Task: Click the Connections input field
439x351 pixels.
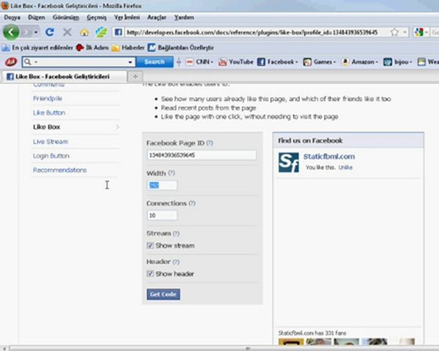Action: pos(162,215)
